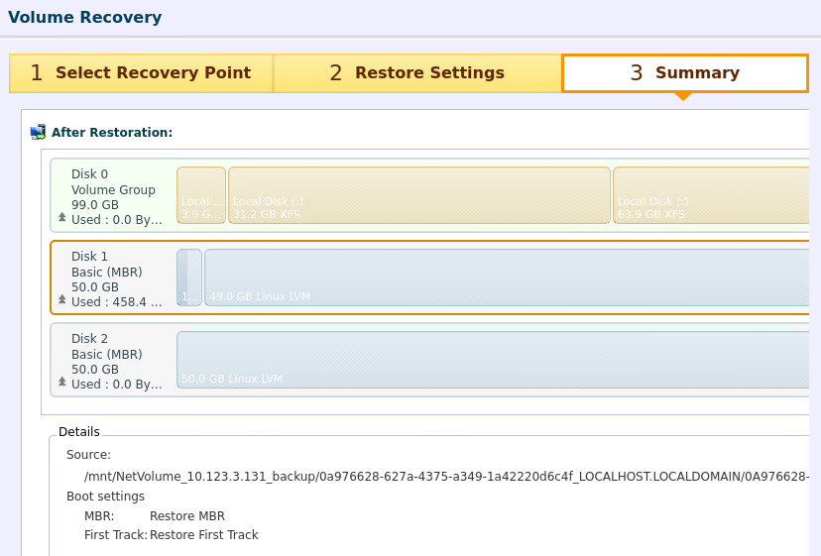Click the small arrow icon on Disk 1

(61, 299)
